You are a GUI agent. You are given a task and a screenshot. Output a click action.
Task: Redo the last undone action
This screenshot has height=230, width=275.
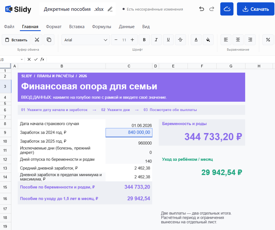click(212, 9)
